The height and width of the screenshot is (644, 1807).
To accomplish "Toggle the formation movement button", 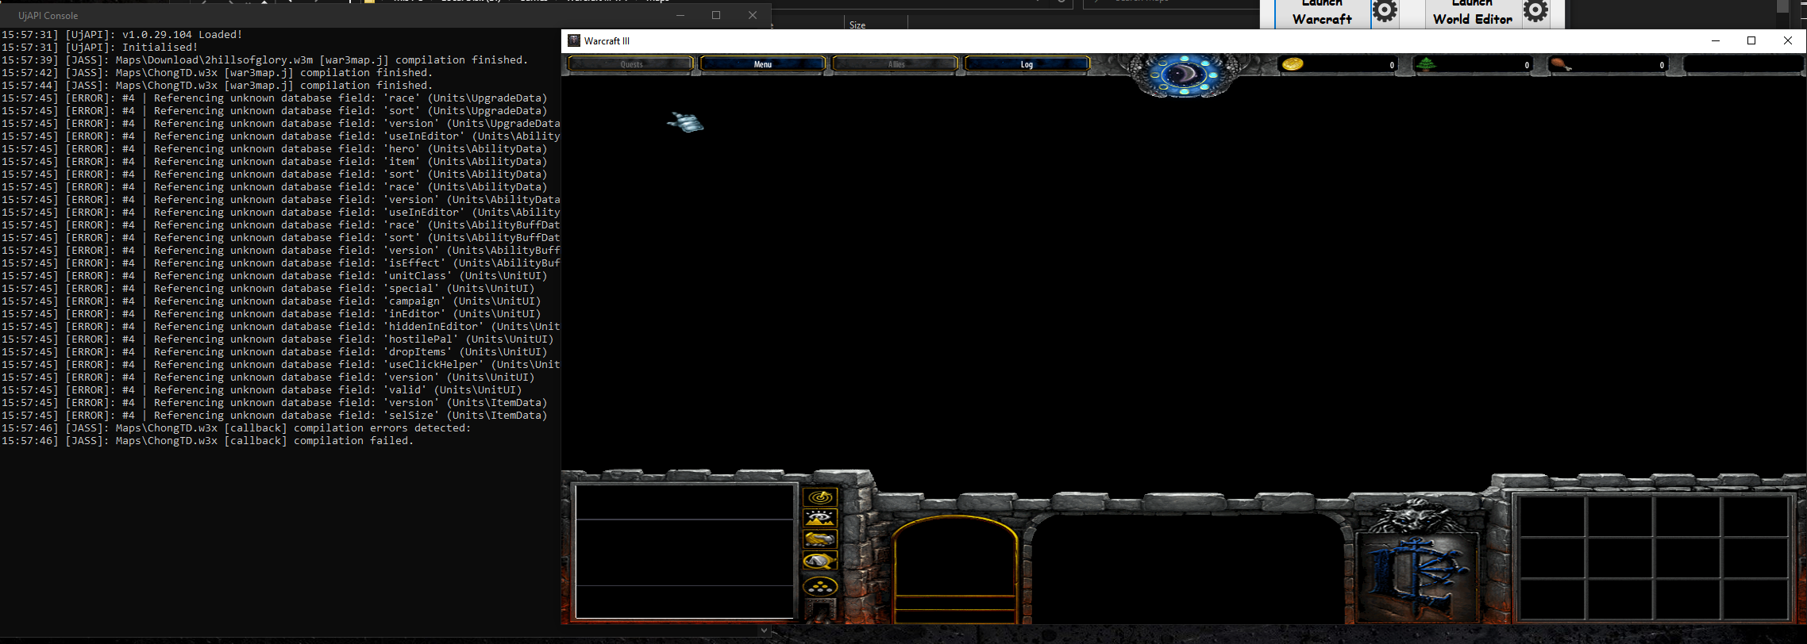I will 820,587.
